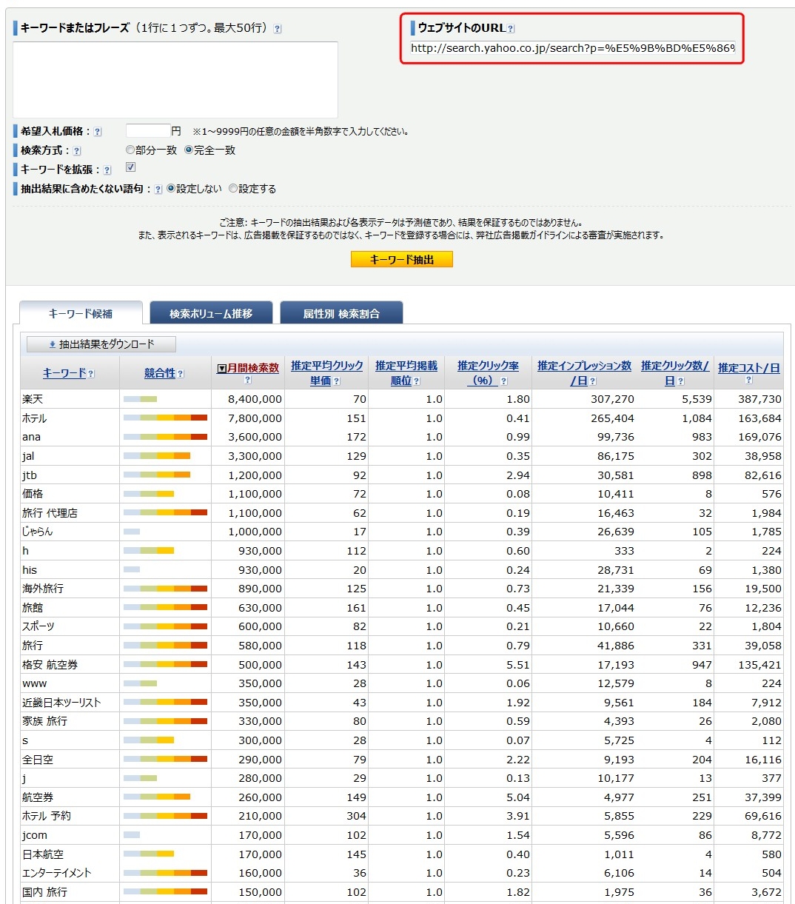Click the help icon next to ウェブサイトのURL
This screenshot has width=795, height=904.
(511, 29)
